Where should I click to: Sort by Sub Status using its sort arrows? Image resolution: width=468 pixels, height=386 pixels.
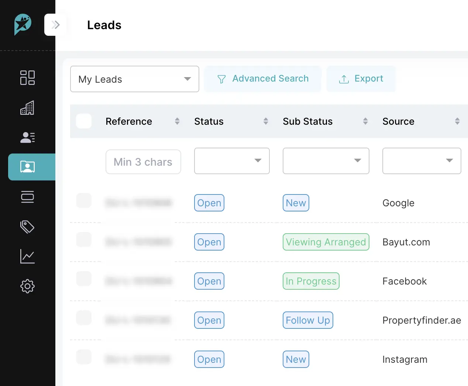[365, 121]
